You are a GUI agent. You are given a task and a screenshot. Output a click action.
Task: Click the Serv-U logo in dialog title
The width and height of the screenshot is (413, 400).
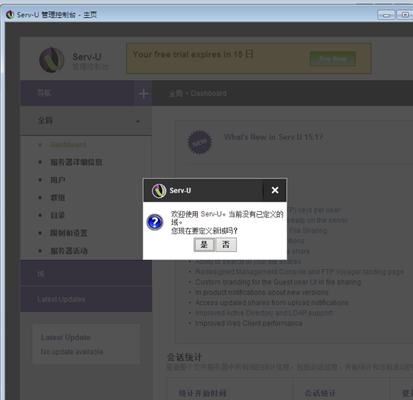(x=159, y=190)
